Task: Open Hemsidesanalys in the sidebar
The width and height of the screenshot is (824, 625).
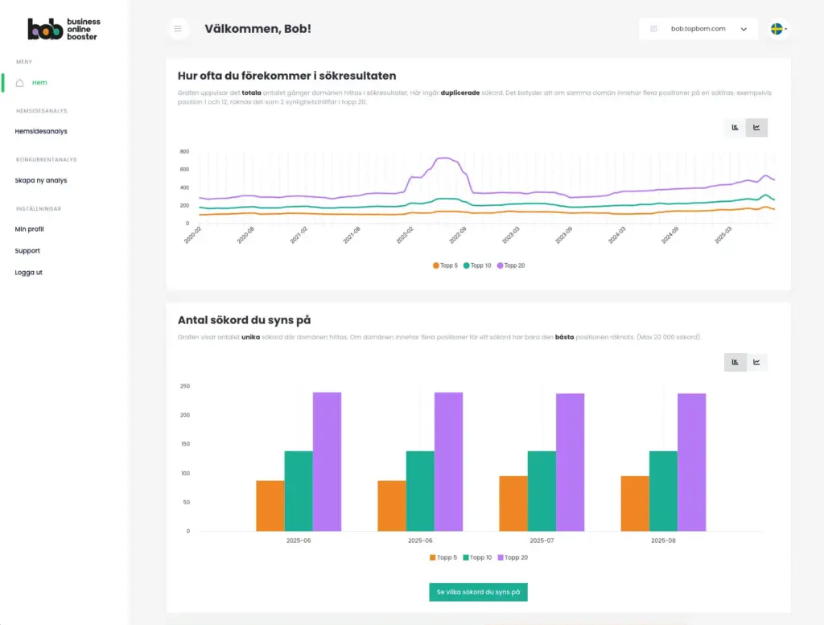Action: [x=41, y=131]
